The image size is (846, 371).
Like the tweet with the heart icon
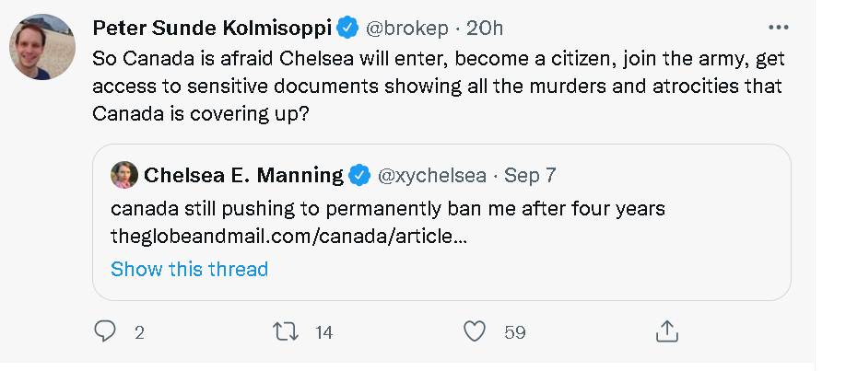coord(474,331)
